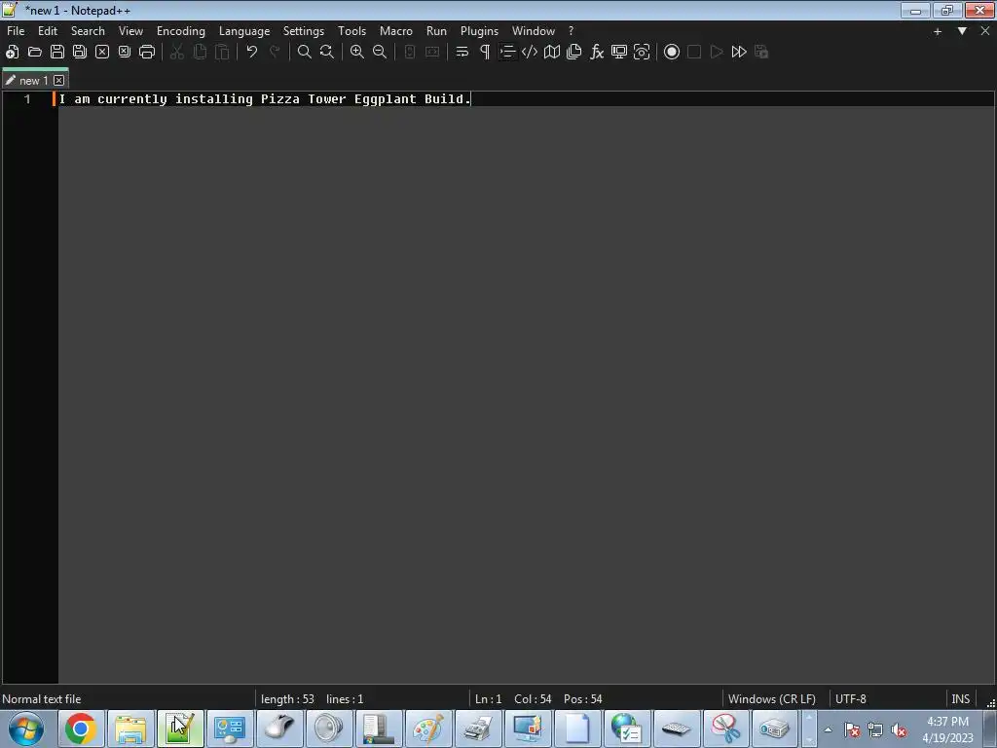The height and width of the screenshot is (748, 997).
Task: Click the synchronize vertical scrolling icon
Action: coord(410,53)
